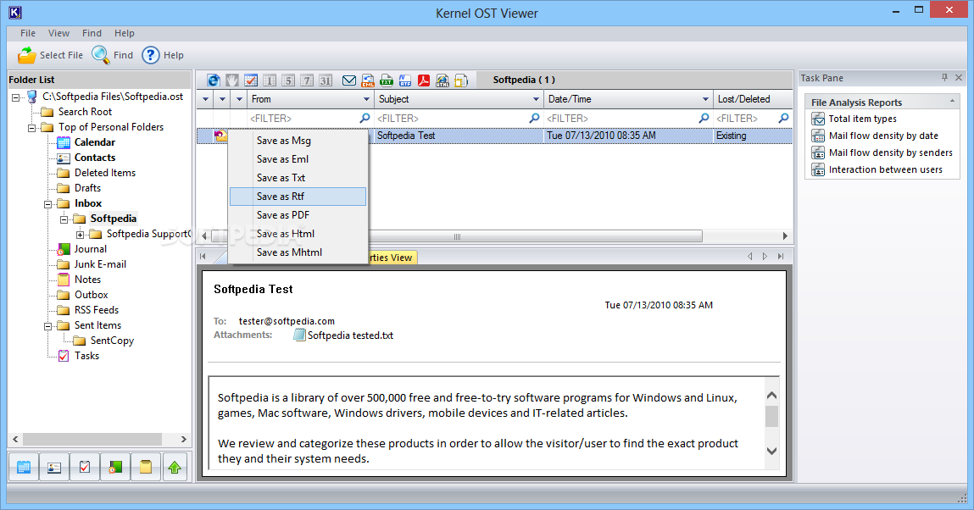This screenshot has width=974, height=510.
Task: Open Journal icon in bottom shortcut bar
Action: pyautogui.click(x=115, y=467)
